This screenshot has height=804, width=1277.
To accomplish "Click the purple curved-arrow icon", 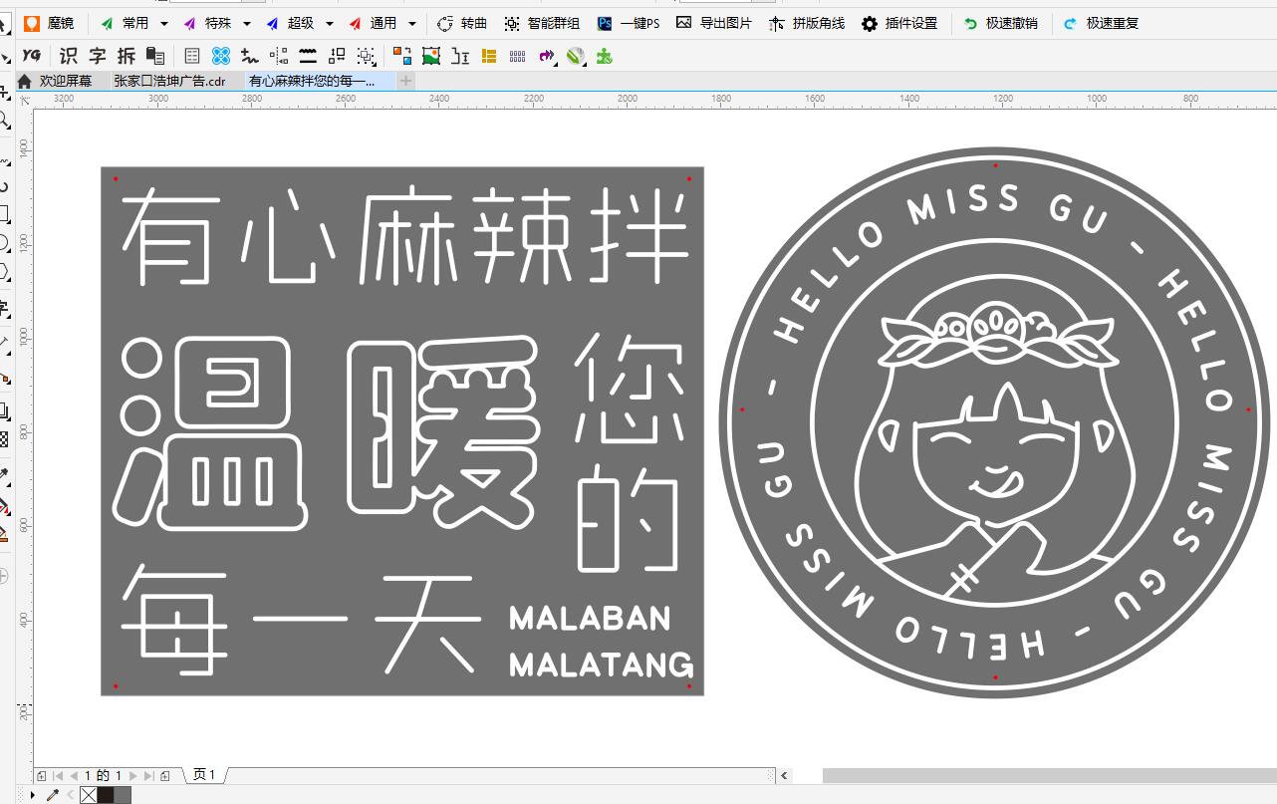I will (547, 56).
